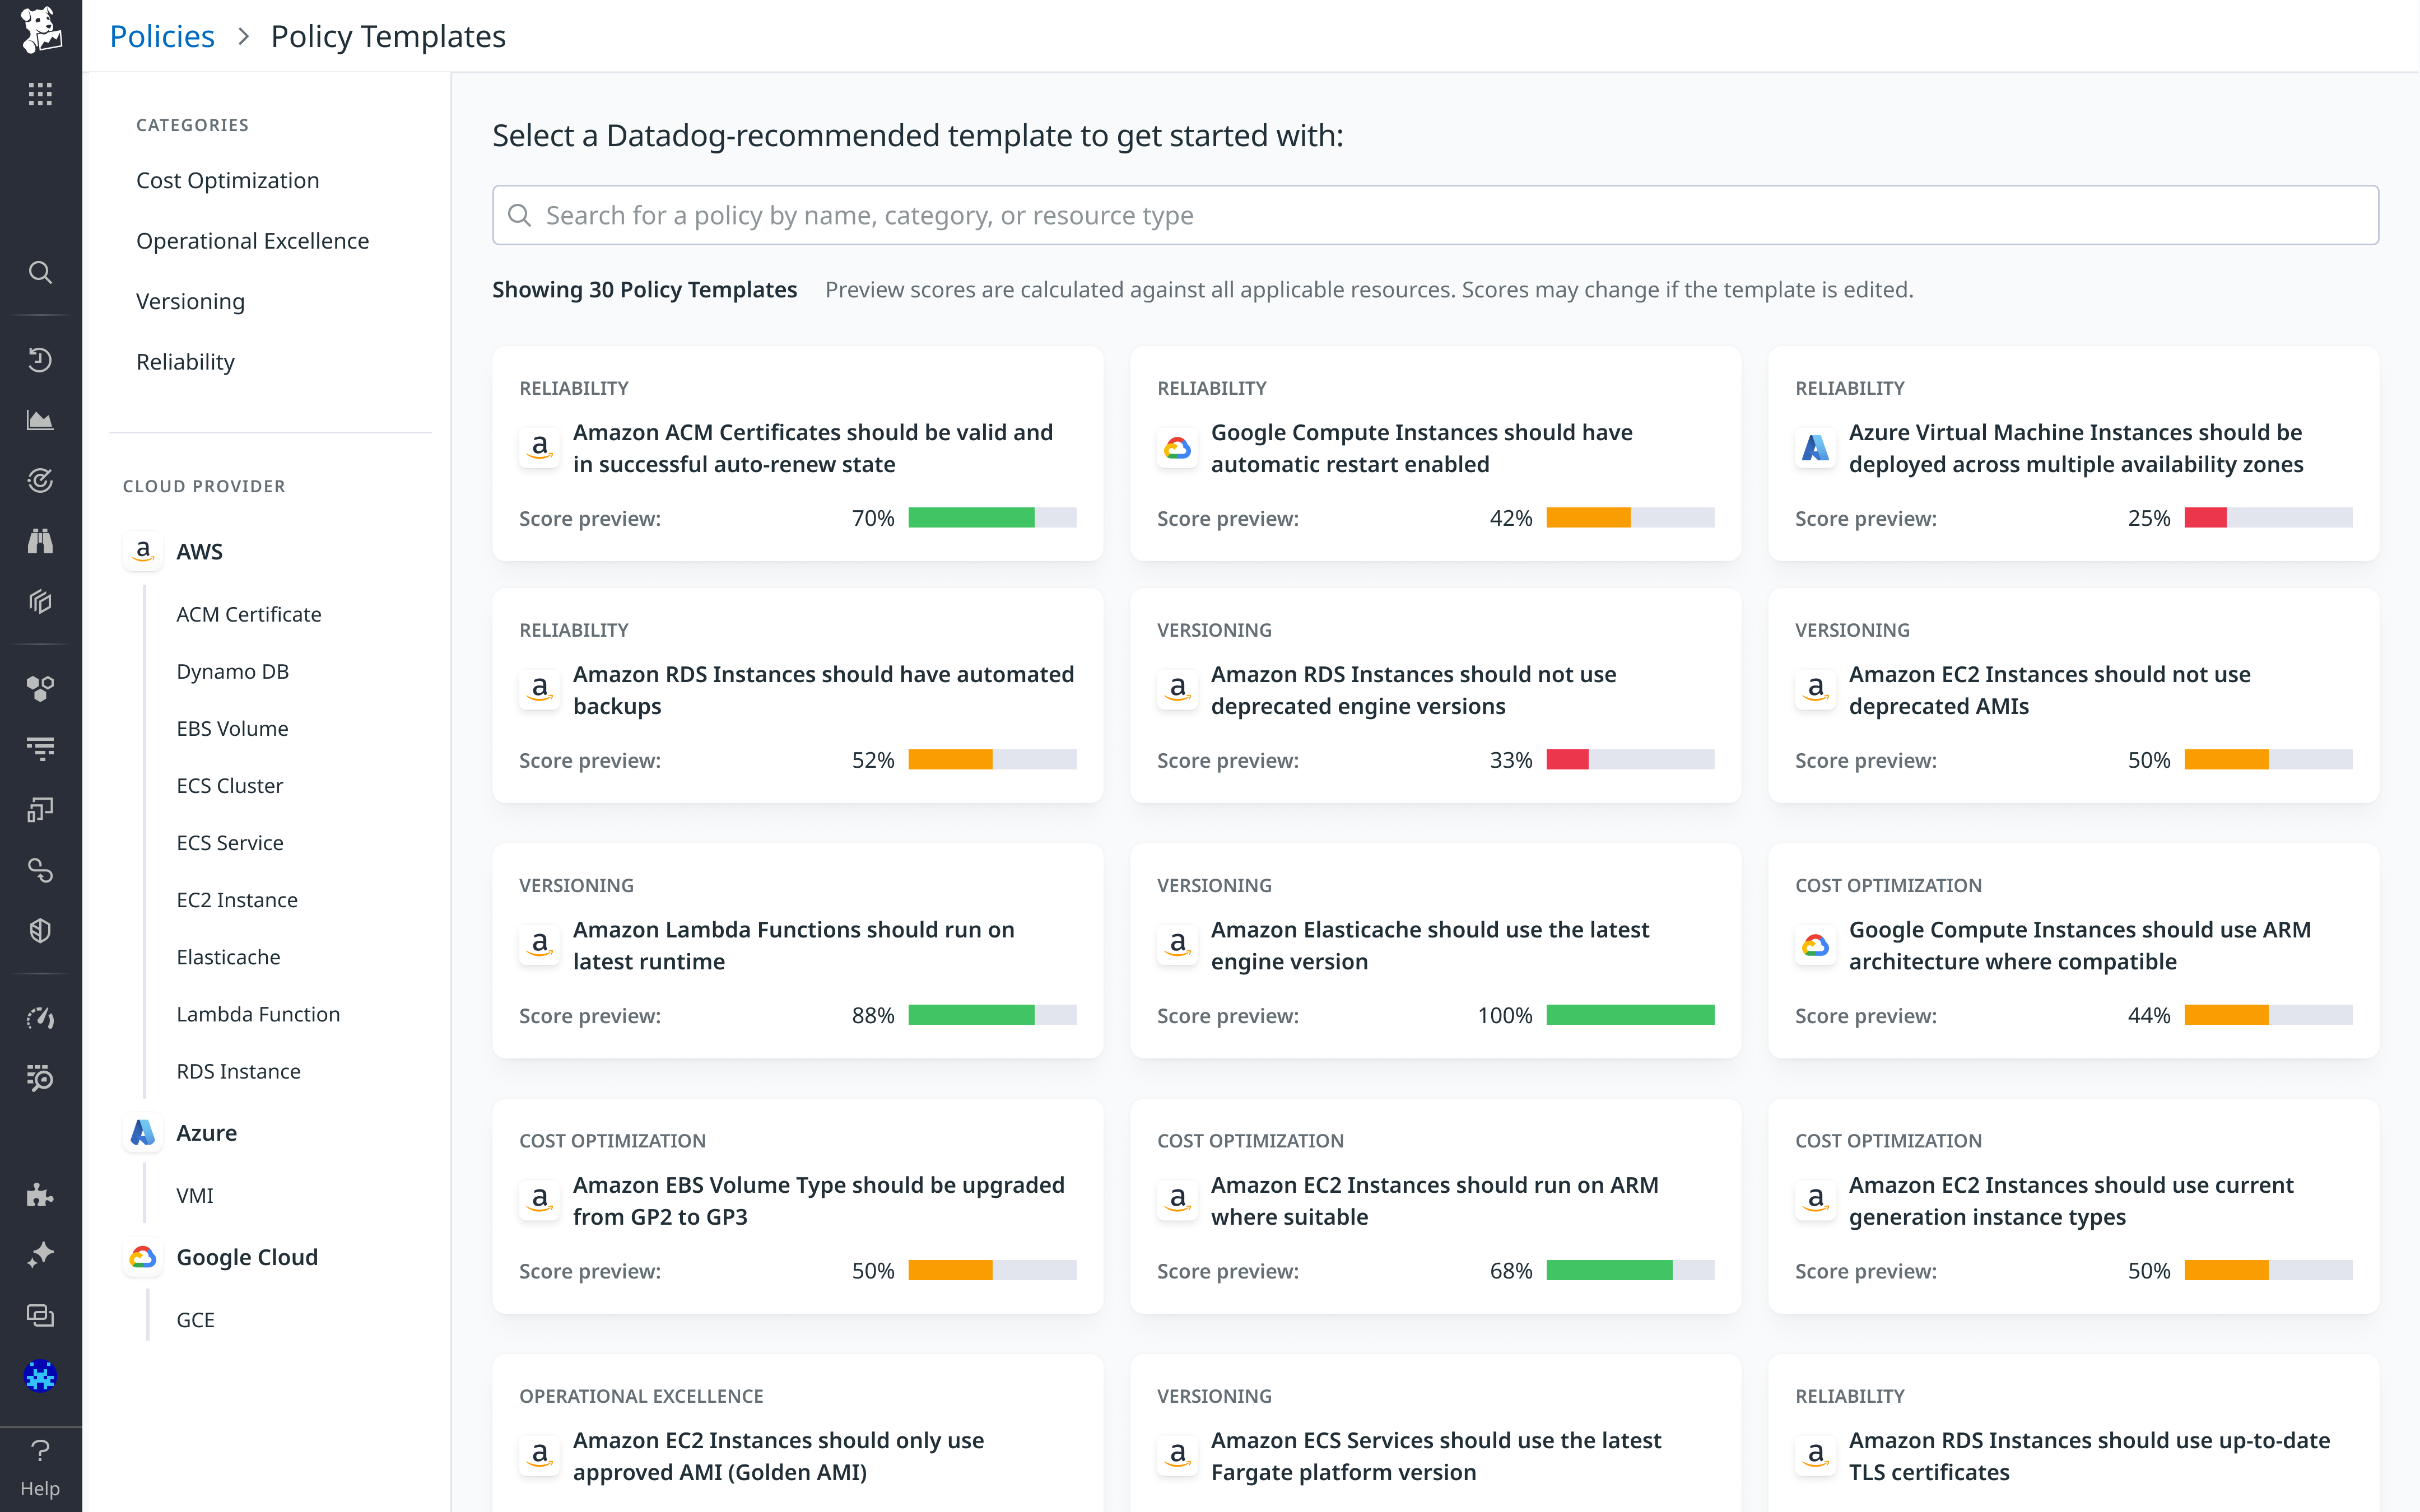This screenshot has height=1512, width=2420.
Task: Select the Lambda Function resource filter
Action: click(258, 1013)
